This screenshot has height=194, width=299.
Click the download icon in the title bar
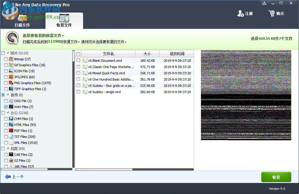coord(264,3)
